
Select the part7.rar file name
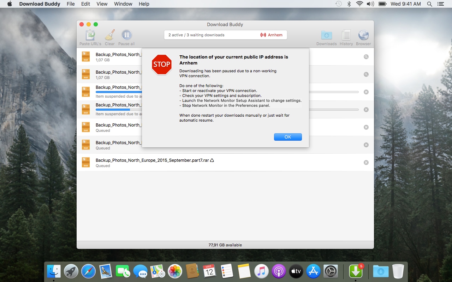(152, 160)
